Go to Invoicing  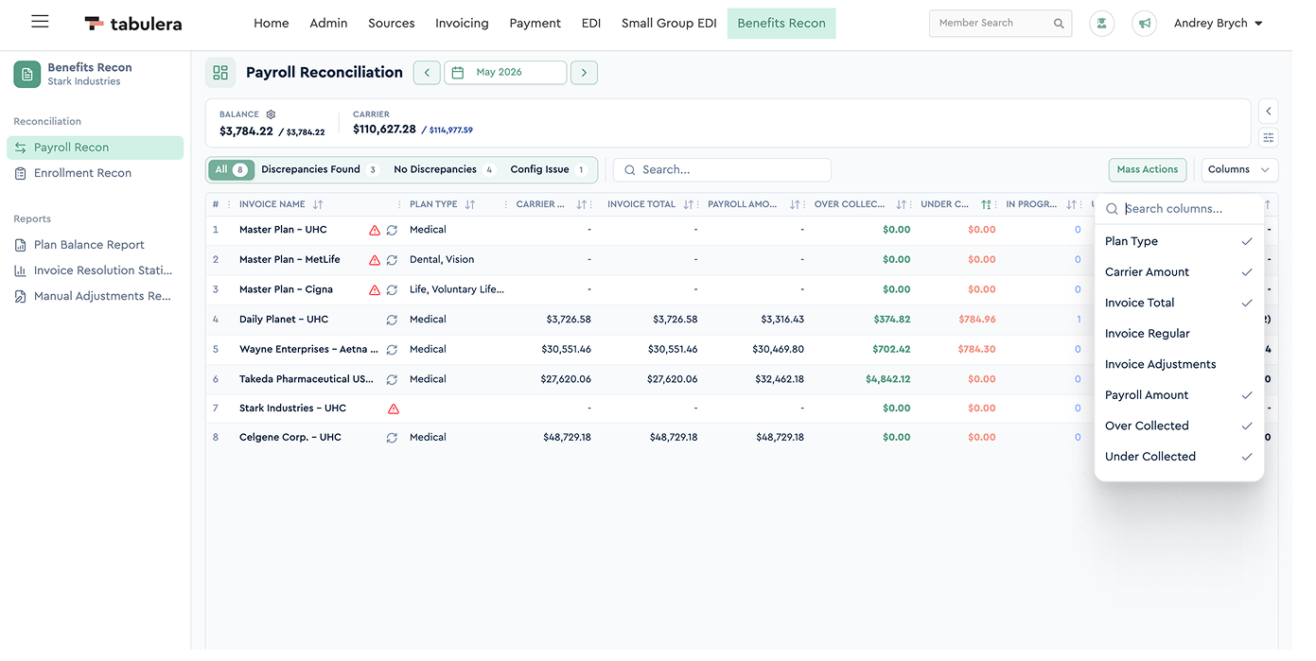[x=462, y=24]
